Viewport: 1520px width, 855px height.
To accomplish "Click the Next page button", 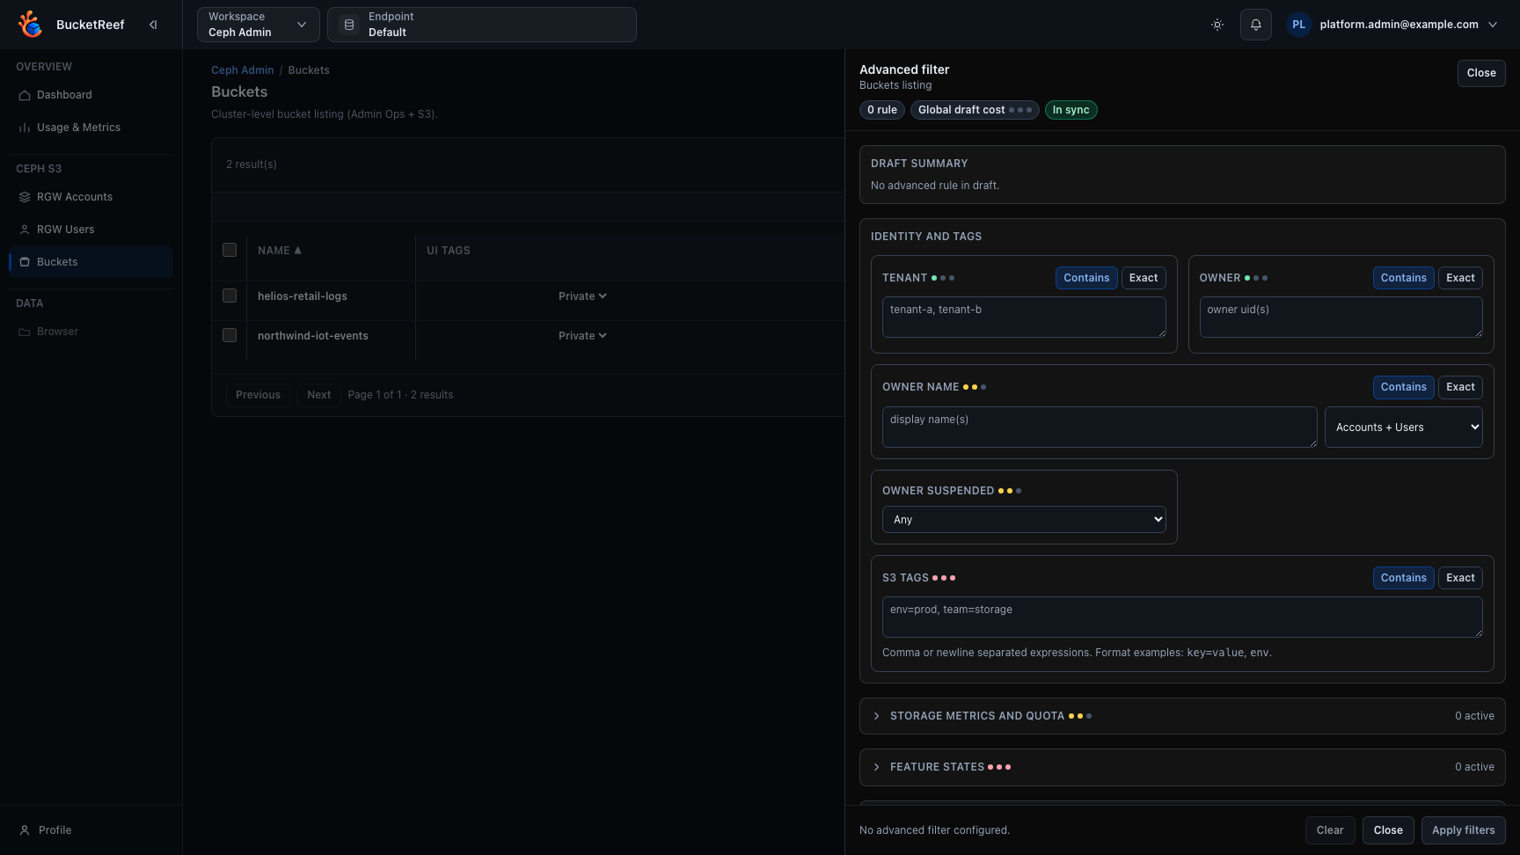I will point(318,395).
